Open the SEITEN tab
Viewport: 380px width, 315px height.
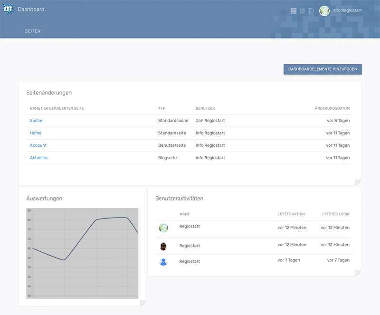(x=33, y=31)
